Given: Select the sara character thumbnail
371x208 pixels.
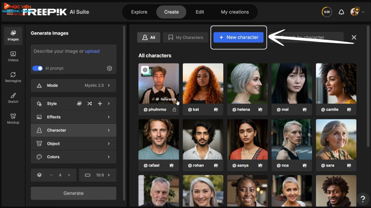Looking at the screenshot, I should (x=336, y=139).
